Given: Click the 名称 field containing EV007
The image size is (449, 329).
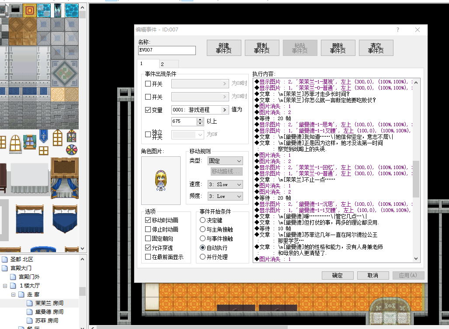Looking at the screenshot, I should point(167,50).
